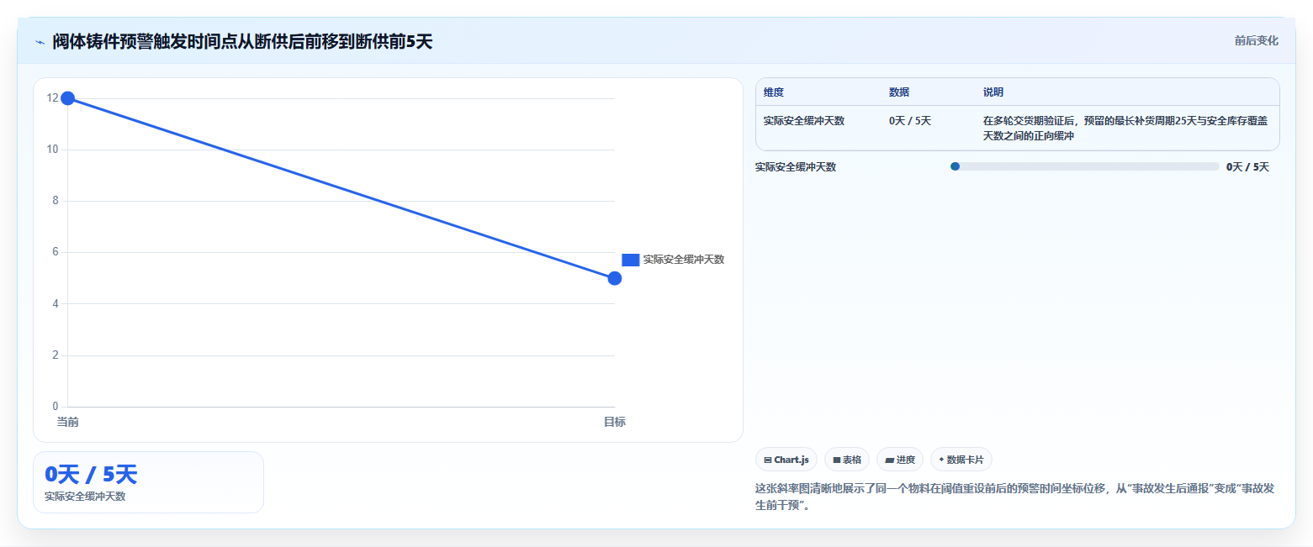Image resolution: width=1313 pixels, height=547 pixels.
Task: Click the y-axis label 12
Action: [x=52, y=98]
